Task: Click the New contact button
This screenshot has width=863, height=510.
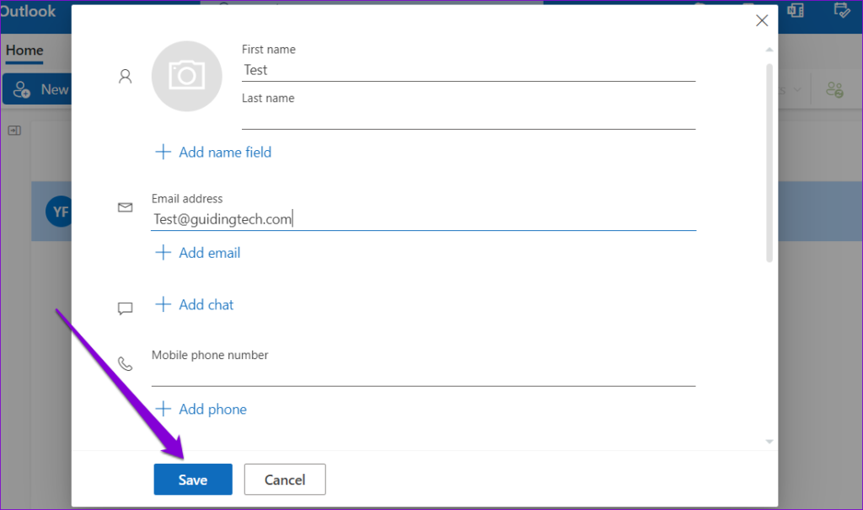Action: pyautogui.click(x=42, y=89)
